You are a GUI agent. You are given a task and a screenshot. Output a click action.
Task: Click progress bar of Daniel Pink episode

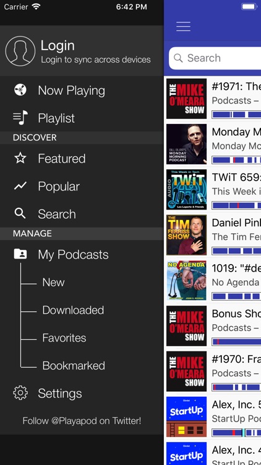coord(236,250)
